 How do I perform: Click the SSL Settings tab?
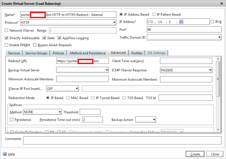pos(156,53)
